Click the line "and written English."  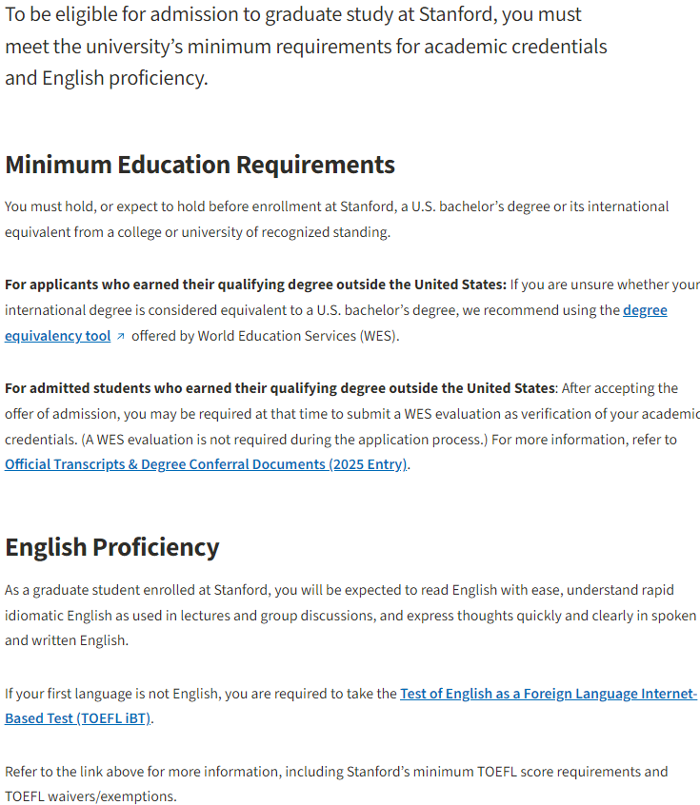click(x=67, y=640)
